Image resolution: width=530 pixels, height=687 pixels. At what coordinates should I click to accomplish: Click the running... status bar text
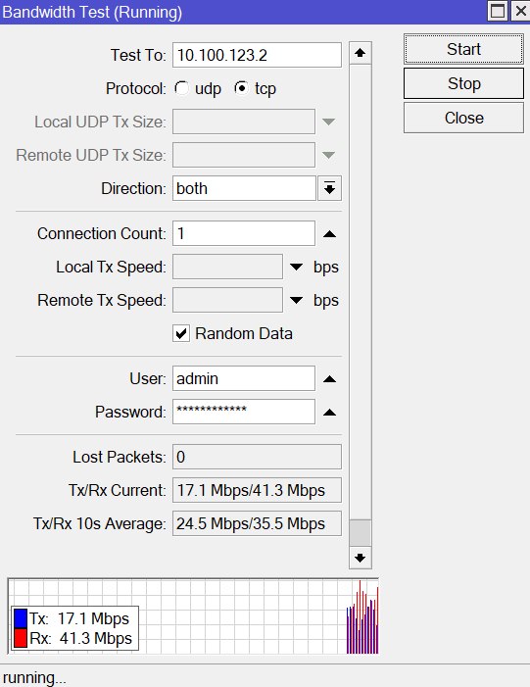click(34, 678)
